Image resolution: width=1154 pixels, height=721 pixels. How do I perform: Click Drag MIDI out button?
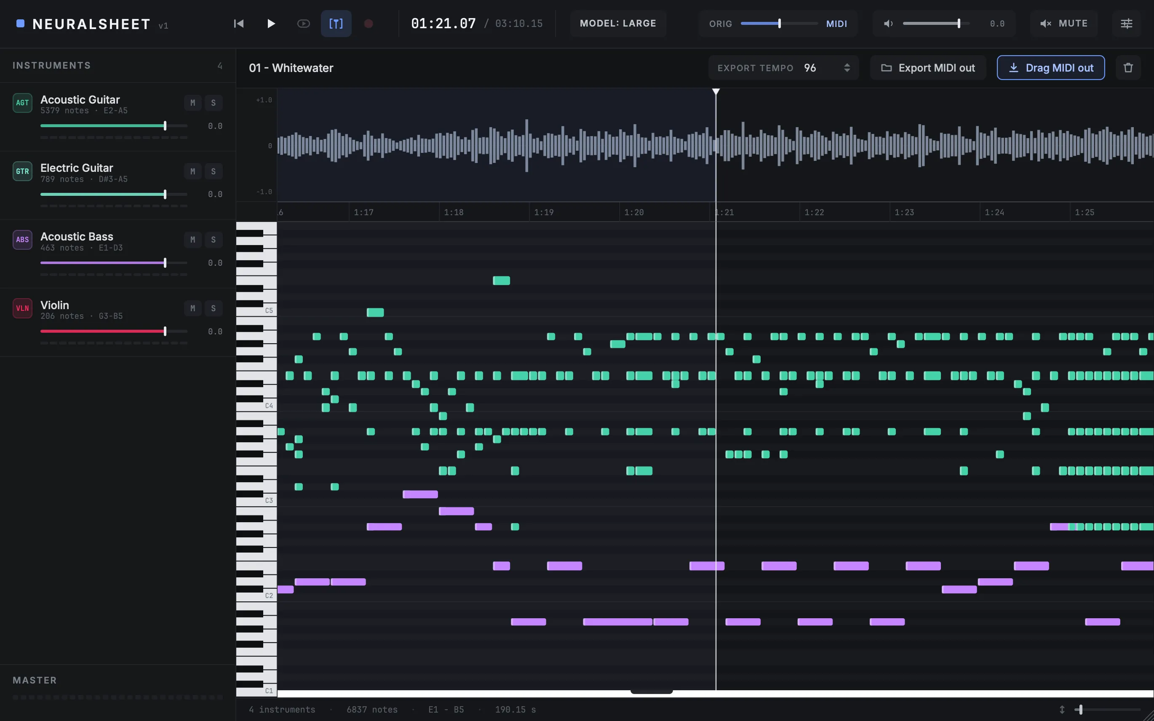[x=1050, y=68]
